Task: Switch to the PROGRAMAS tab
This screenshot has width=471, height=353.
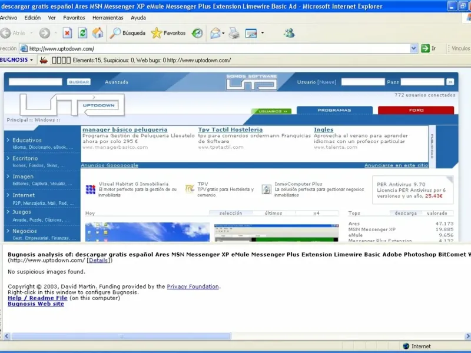Action: [x=334, y=110]
